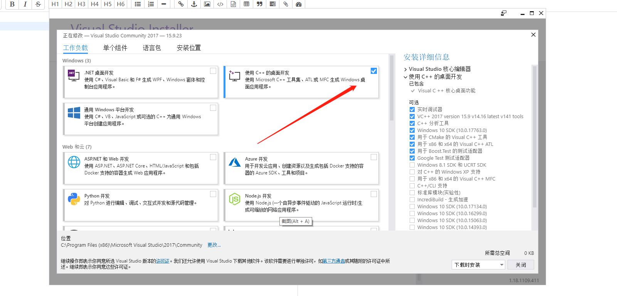
Task: Insert a code block with the file-code icon
Action: (233, 4)
